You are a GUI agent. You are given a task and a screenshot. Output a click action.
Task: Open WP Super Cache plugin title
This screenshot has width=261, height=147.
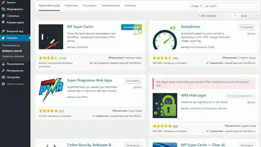(80, 27)
